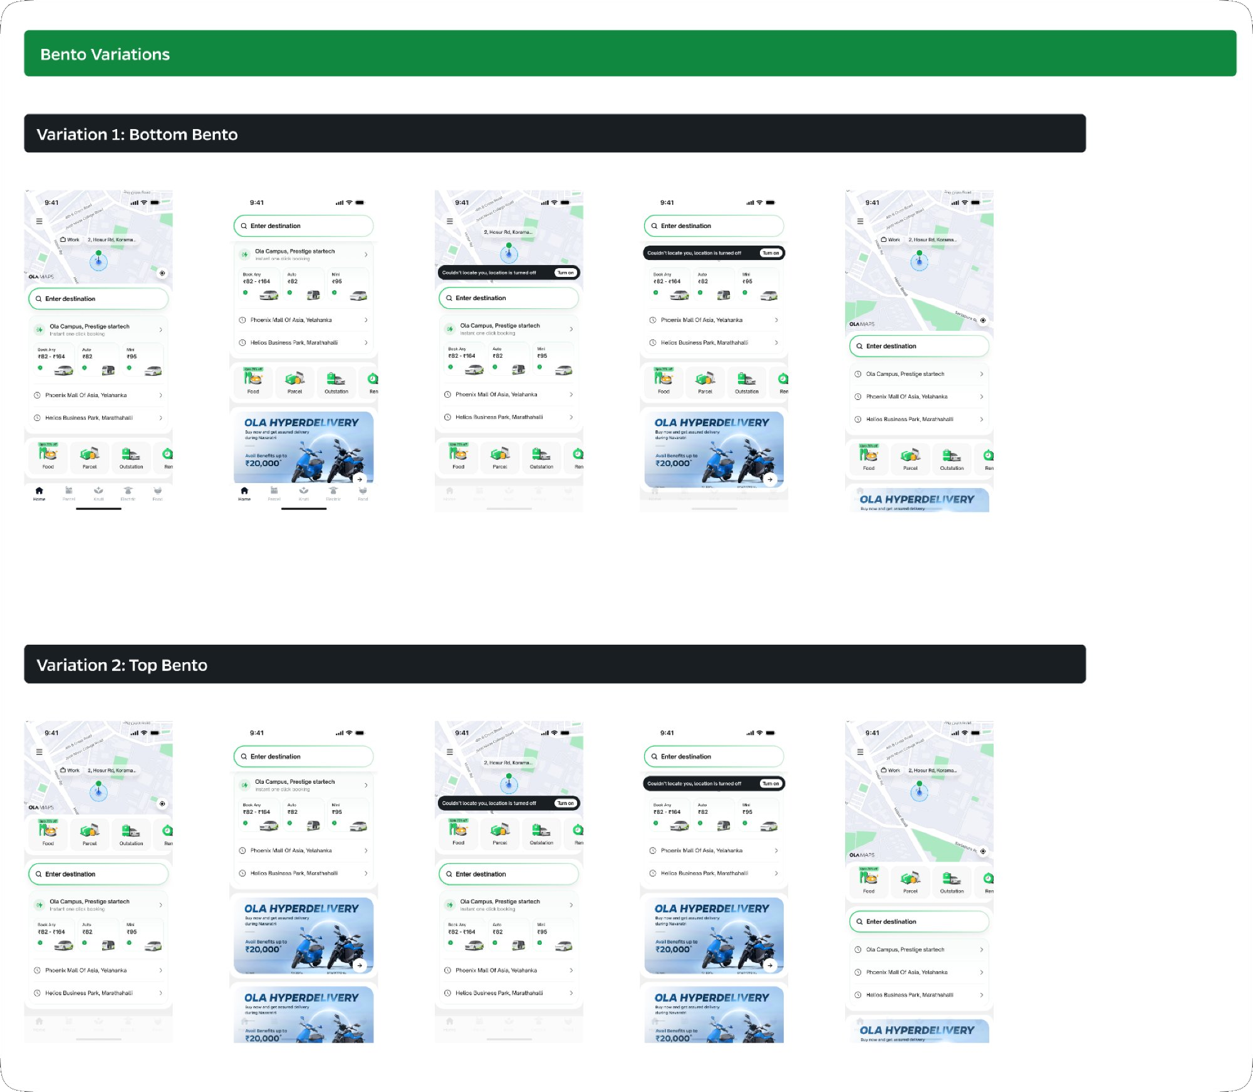
Task: Open the hamburger menu in Variation 1's third screen
Action: coord(450,221)
